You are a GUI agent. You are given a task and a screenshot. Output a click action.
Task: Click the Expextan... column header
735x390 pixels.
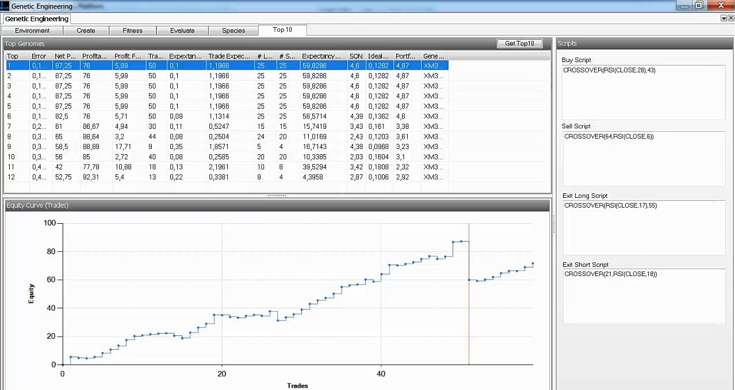pos(186,56)
